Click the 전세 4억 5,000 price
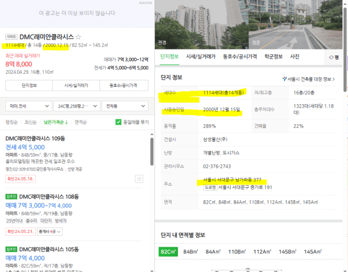 [25, 147]
